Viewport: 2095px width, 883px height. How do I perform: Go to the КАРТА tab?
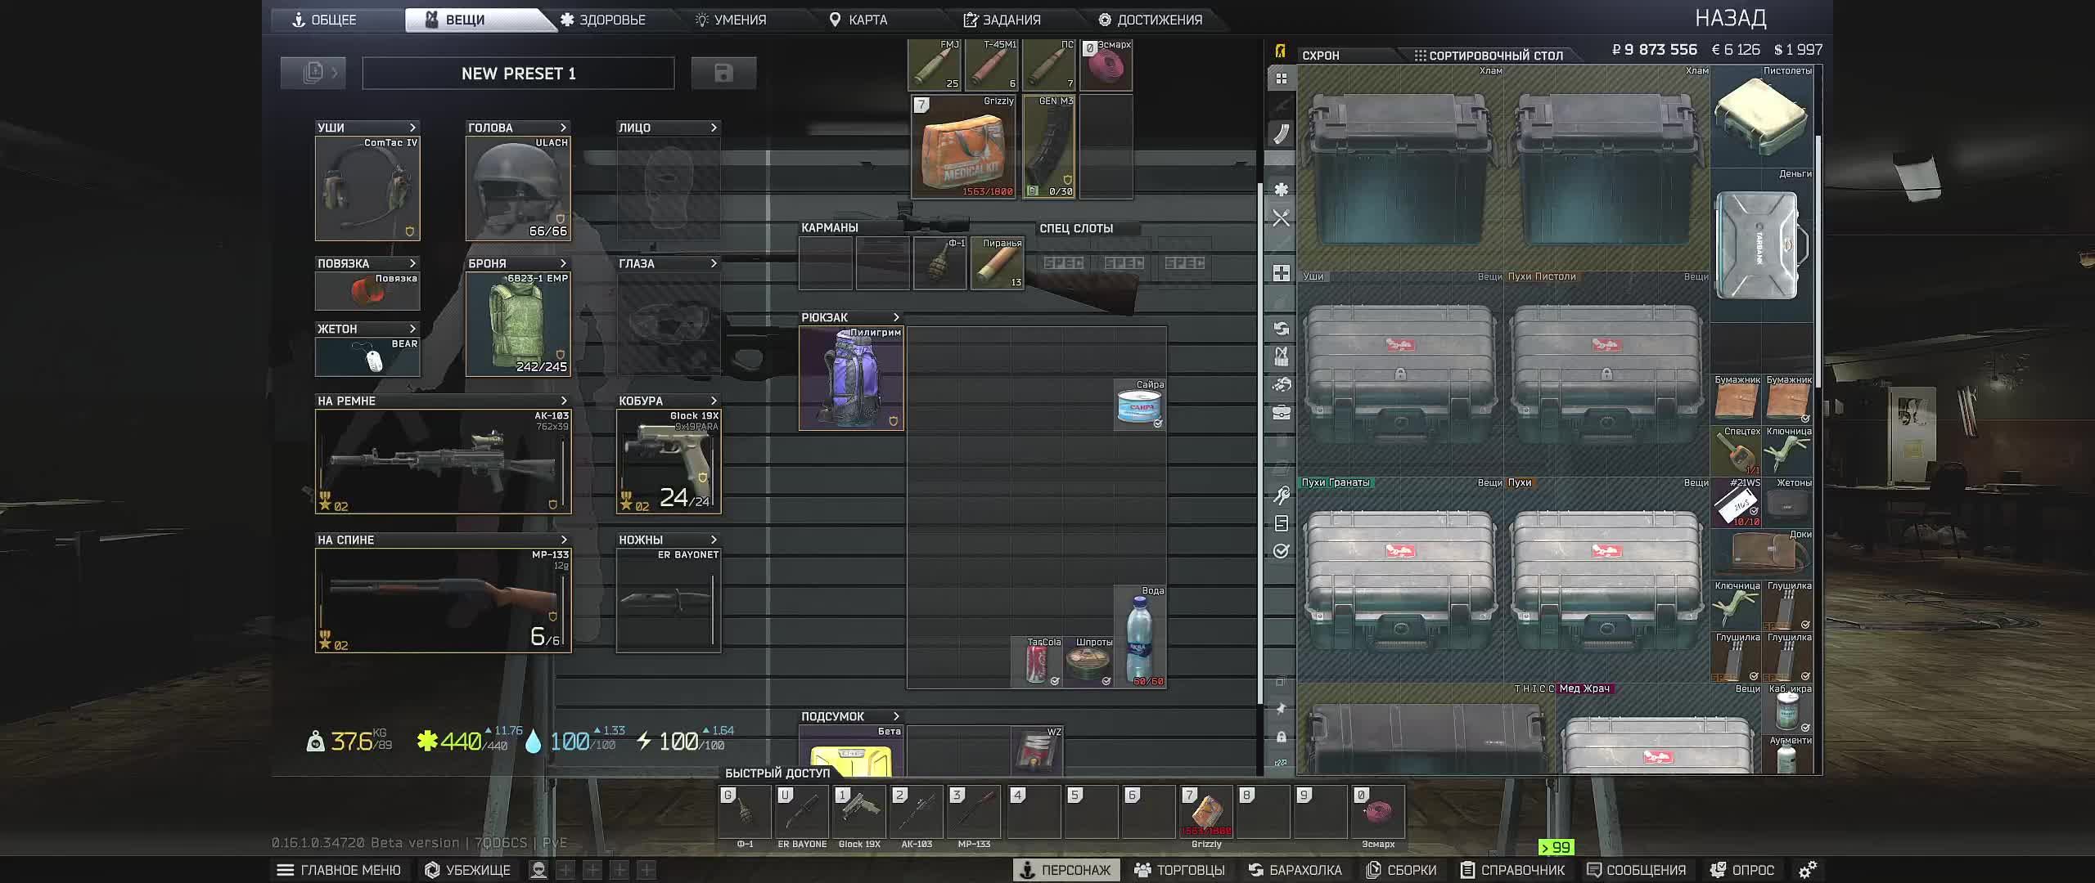pyautogui.click(x=858, y=20)
